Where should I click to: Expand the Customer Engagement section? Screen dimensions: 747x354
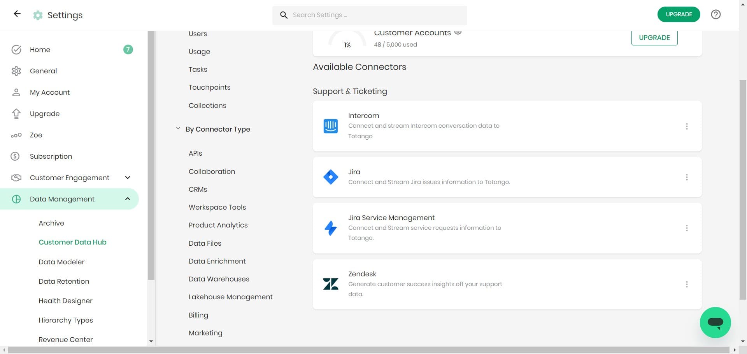(x=128, y=178)
